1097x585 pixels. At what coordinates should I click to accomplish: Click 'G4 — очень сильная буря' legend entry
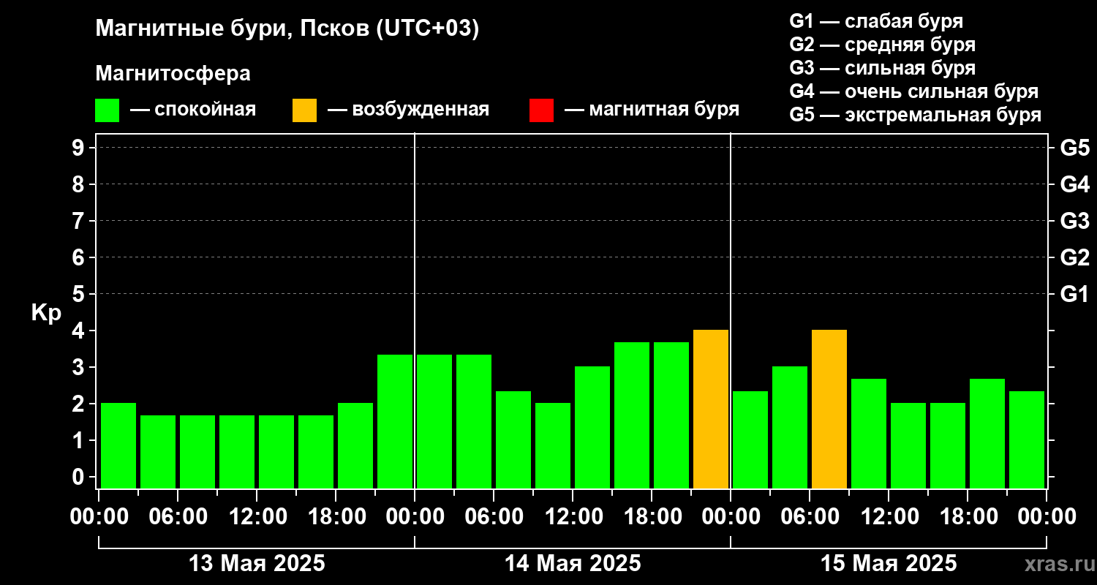913,91
